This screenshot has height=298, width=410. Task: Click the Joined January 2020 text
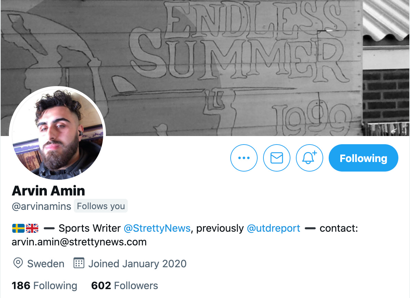pyautogui.click(x=137, y=264)
